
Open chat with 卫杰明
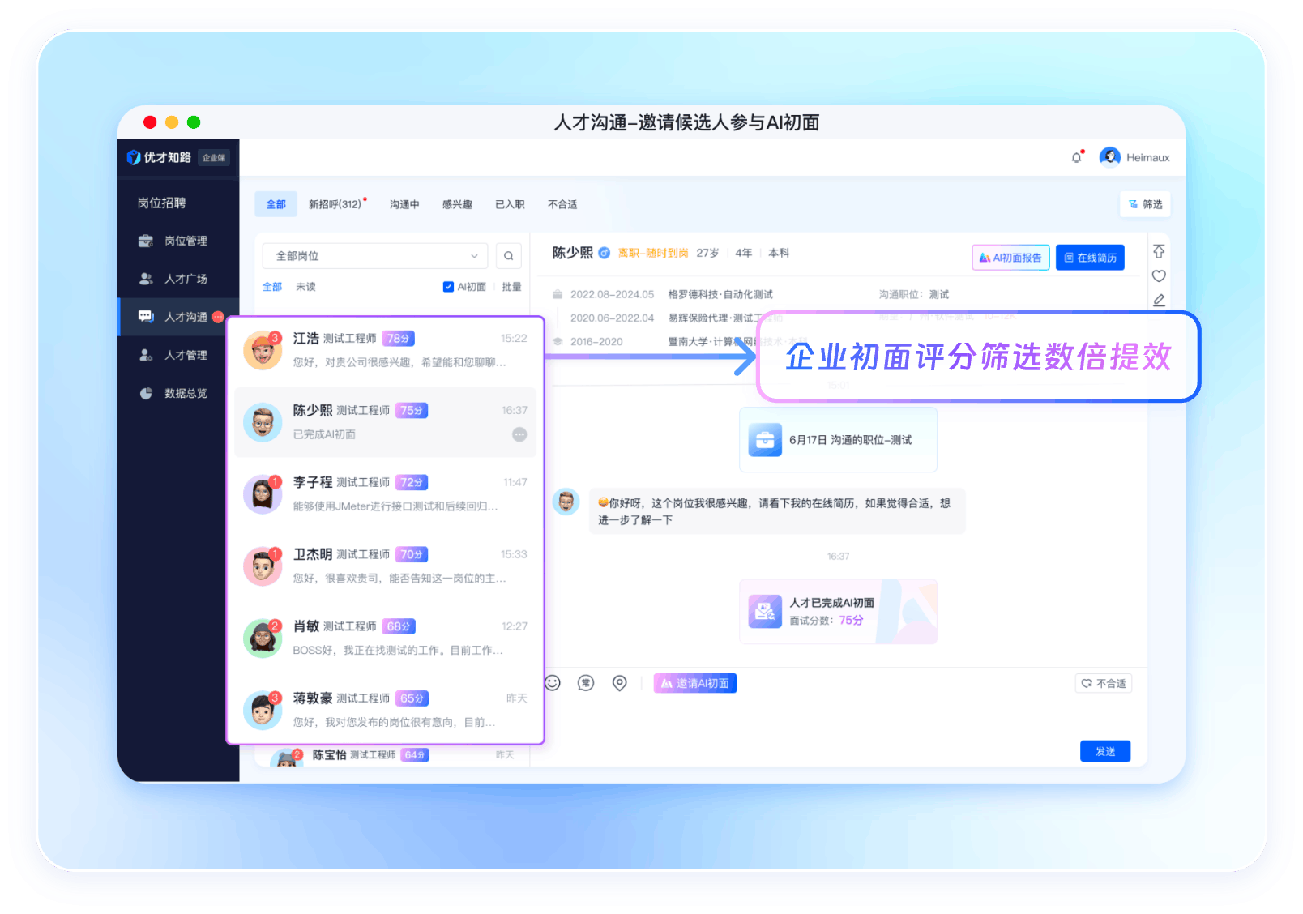[x=386, y=566]
